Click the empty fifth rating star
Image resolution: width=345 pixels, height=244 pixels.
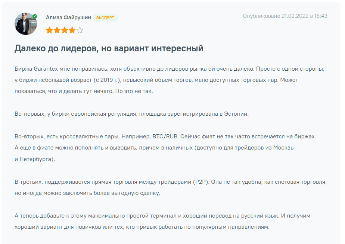coord(80,30)
